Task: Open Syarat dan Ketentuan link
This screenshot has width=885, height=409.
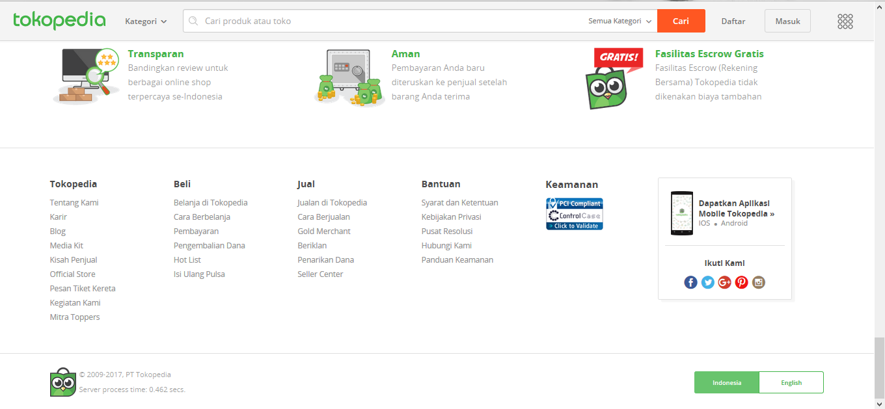Action: coord(460,202)
